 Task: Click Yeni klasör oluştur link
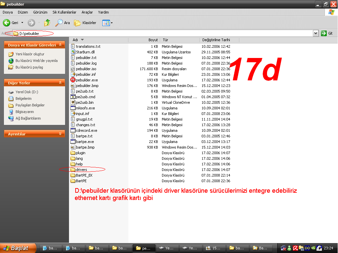pos(30,54)
